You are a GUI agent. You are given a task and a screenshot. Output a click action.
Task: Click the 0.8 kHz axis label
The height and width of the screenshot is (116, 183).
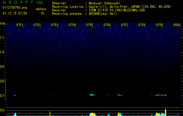pos(2,81)
